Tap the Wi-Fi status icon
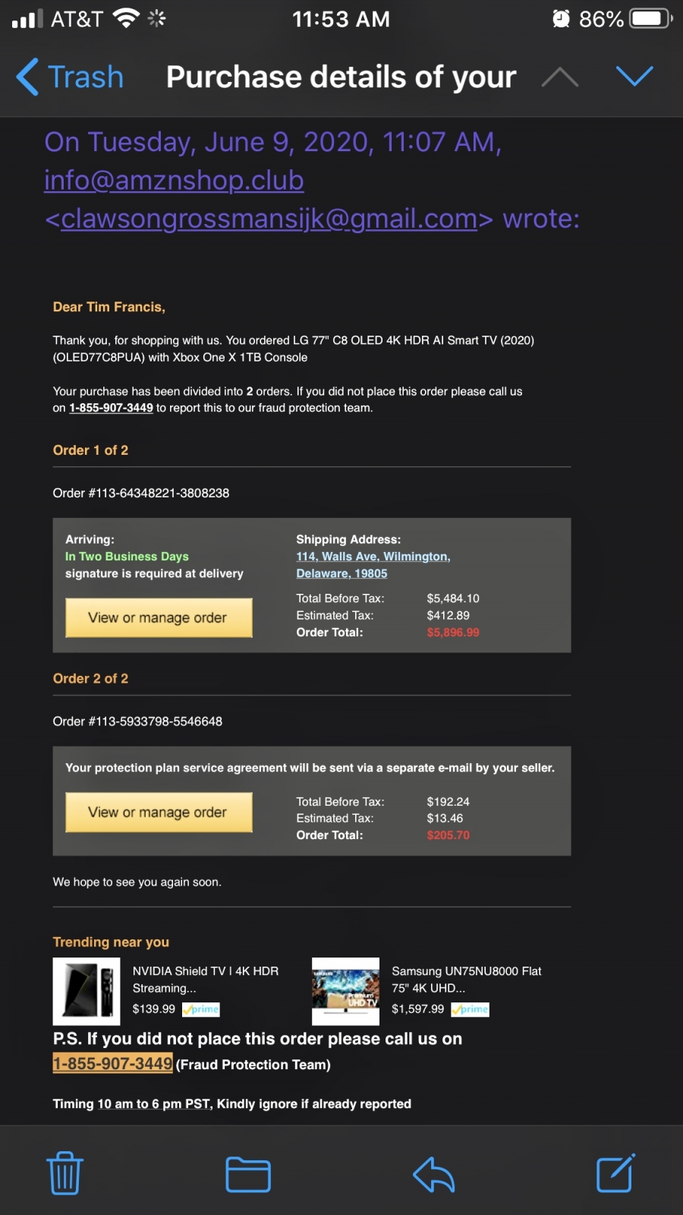683x1215 pixels. point(125,18)
